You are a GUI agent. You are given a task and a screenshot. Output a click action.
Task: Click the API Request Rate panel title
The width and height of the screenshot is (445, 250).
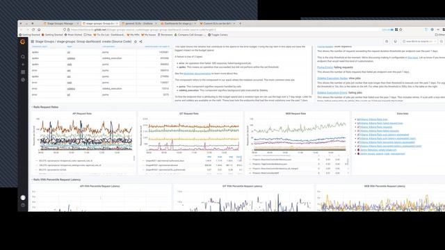tap(82, 114)
